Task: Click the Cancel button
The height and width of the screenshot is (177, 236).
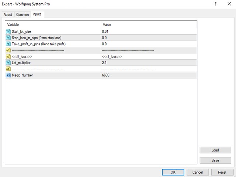Action: tap(198, 172)
